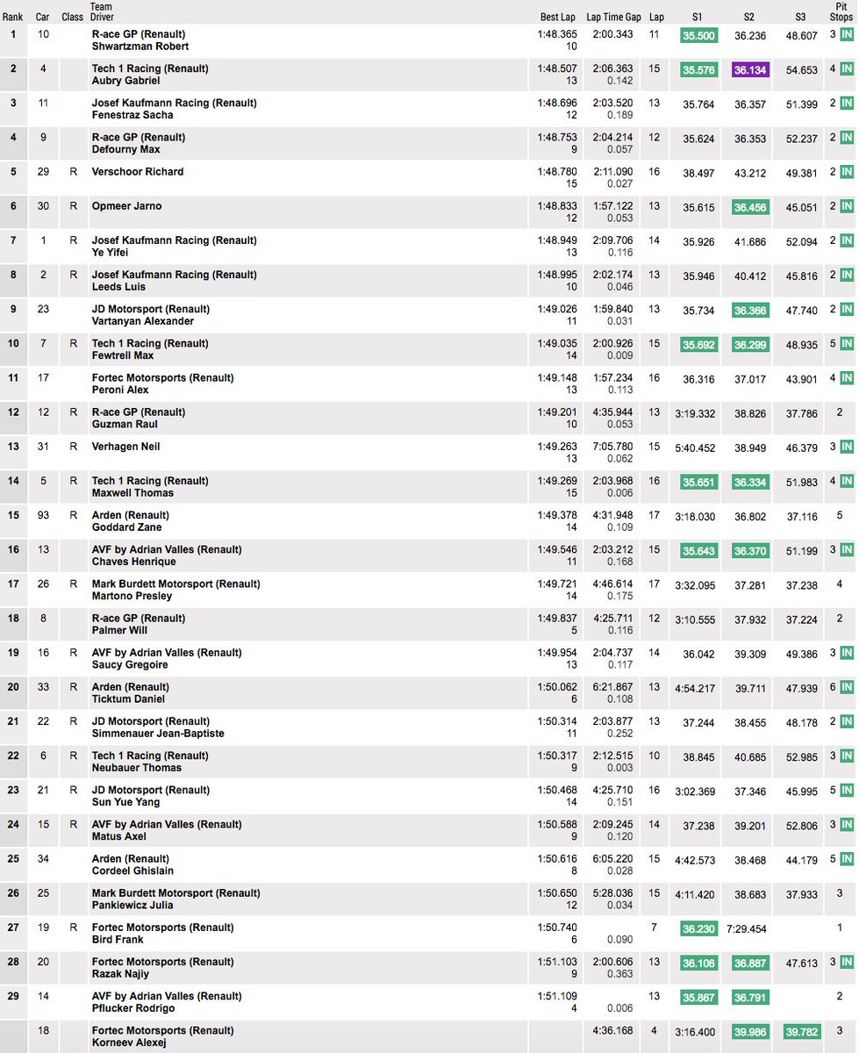This screenshot has width=859, height=1053.
Task: Click the Class column header
Action: point(73,17)
